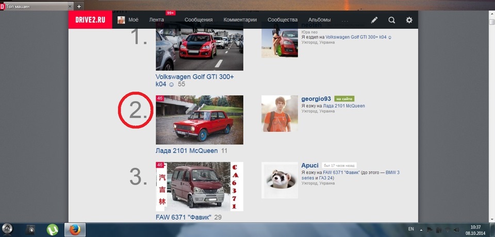Open the Комментарии menu item
The width and height of the screenshot is (495, 237).
240,20
